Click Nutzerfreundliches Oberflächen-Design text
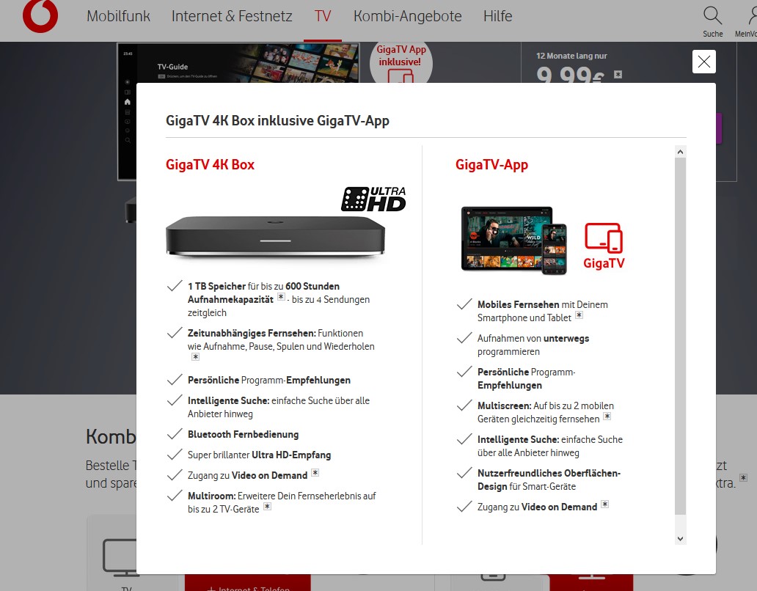This screenshot has width=757, height=591. coord(549,480)
